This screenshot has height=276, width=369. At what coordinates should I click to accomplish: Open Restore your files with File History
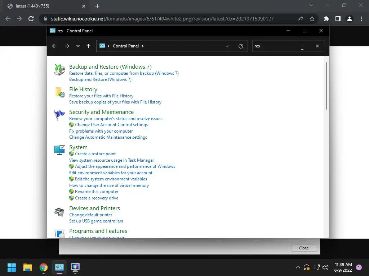[101, 96]
